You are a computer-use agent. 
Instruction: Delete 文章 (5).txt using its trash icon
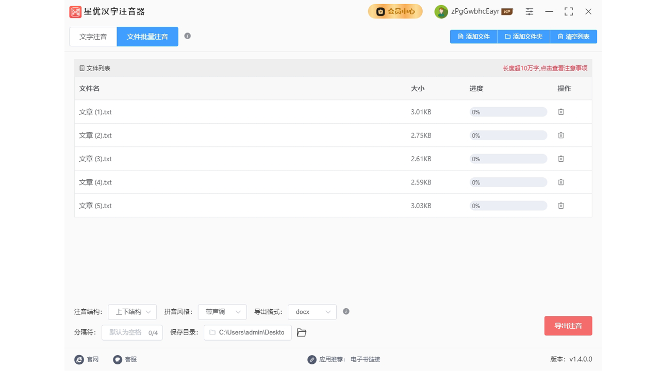[561, 205]
